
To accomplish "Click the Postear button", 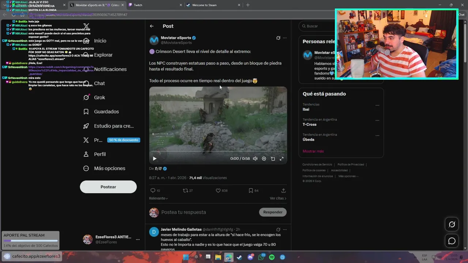I will [x=108, y=187].
